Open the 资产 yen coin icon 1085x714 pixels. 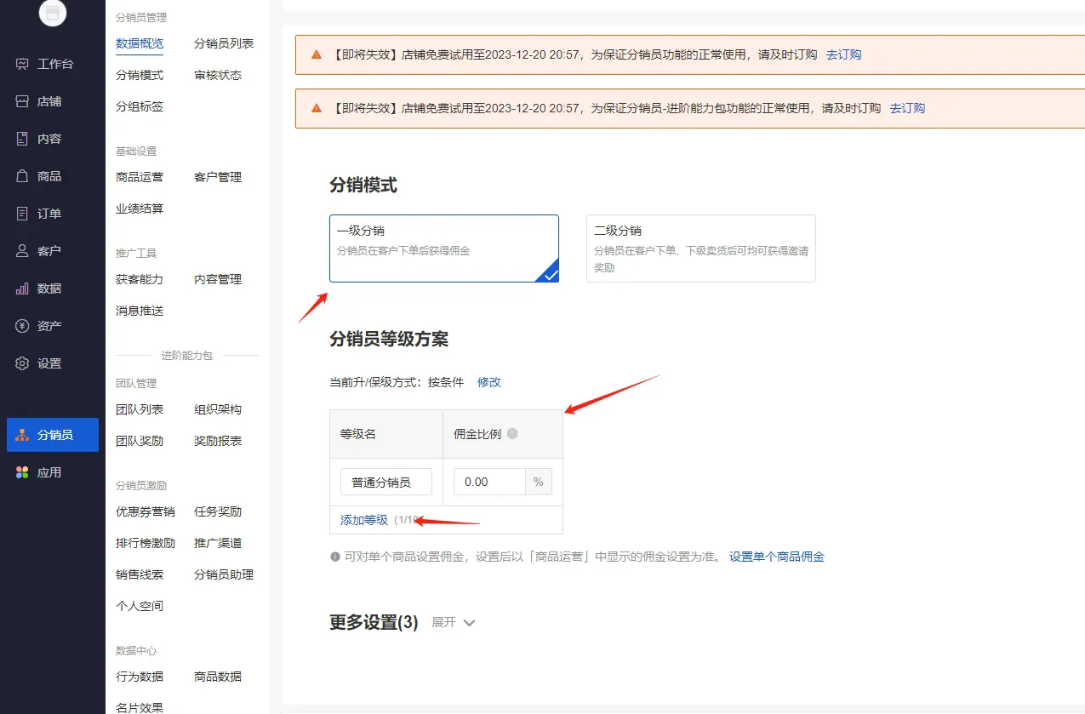coord(23,326)
